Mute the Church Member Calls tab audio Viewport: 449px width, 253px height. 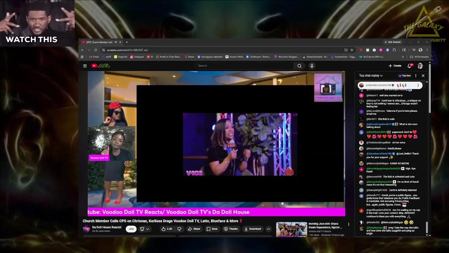[x=116, y=42]
